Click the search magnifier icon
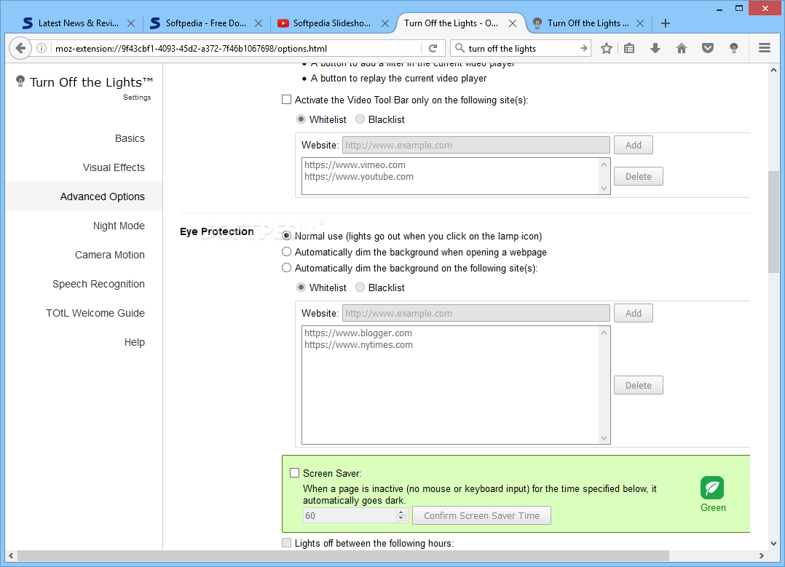Screen dimensions: 785x567 pyautogui.click(x=459, y=48)
